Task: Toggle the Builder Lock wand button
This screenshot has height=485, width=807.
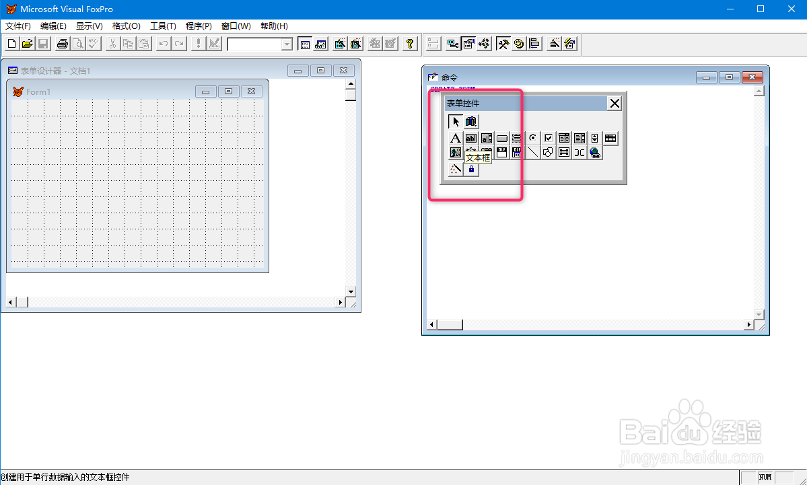Action: (x=456, y=170)
